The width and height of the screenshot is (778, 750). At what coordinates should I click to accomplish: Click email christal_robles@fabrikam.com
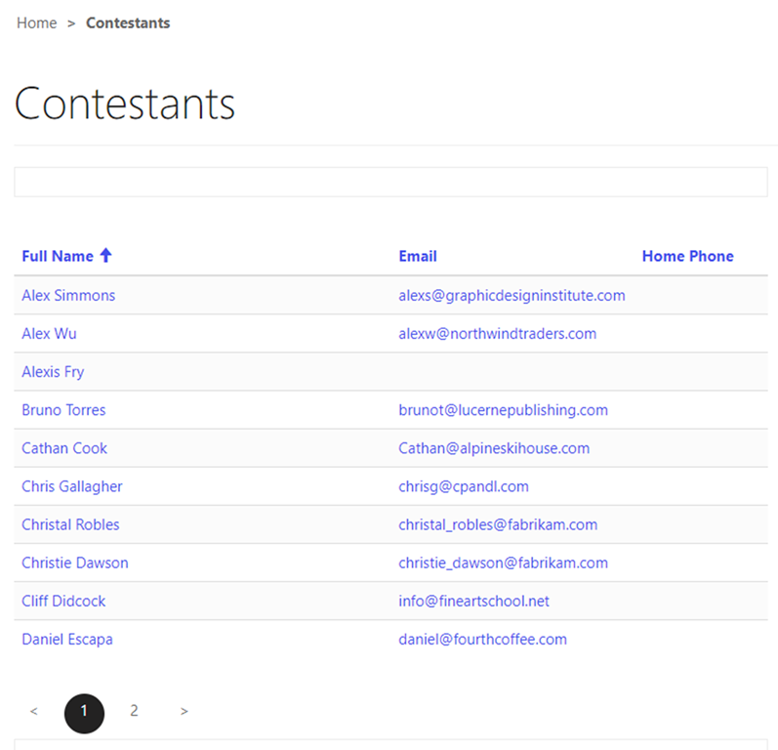point(498,524)
